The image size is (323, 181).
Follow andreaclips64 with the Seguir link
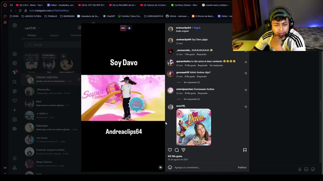pos(197,28)
